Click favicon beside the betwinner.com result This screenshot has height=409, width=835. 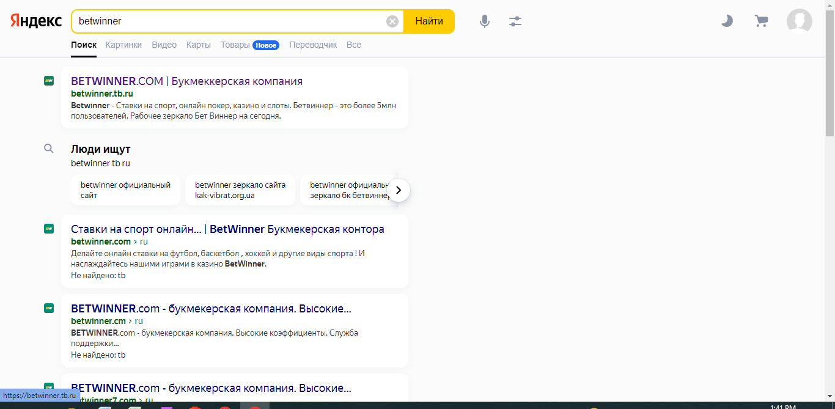(x=49, y=228)
